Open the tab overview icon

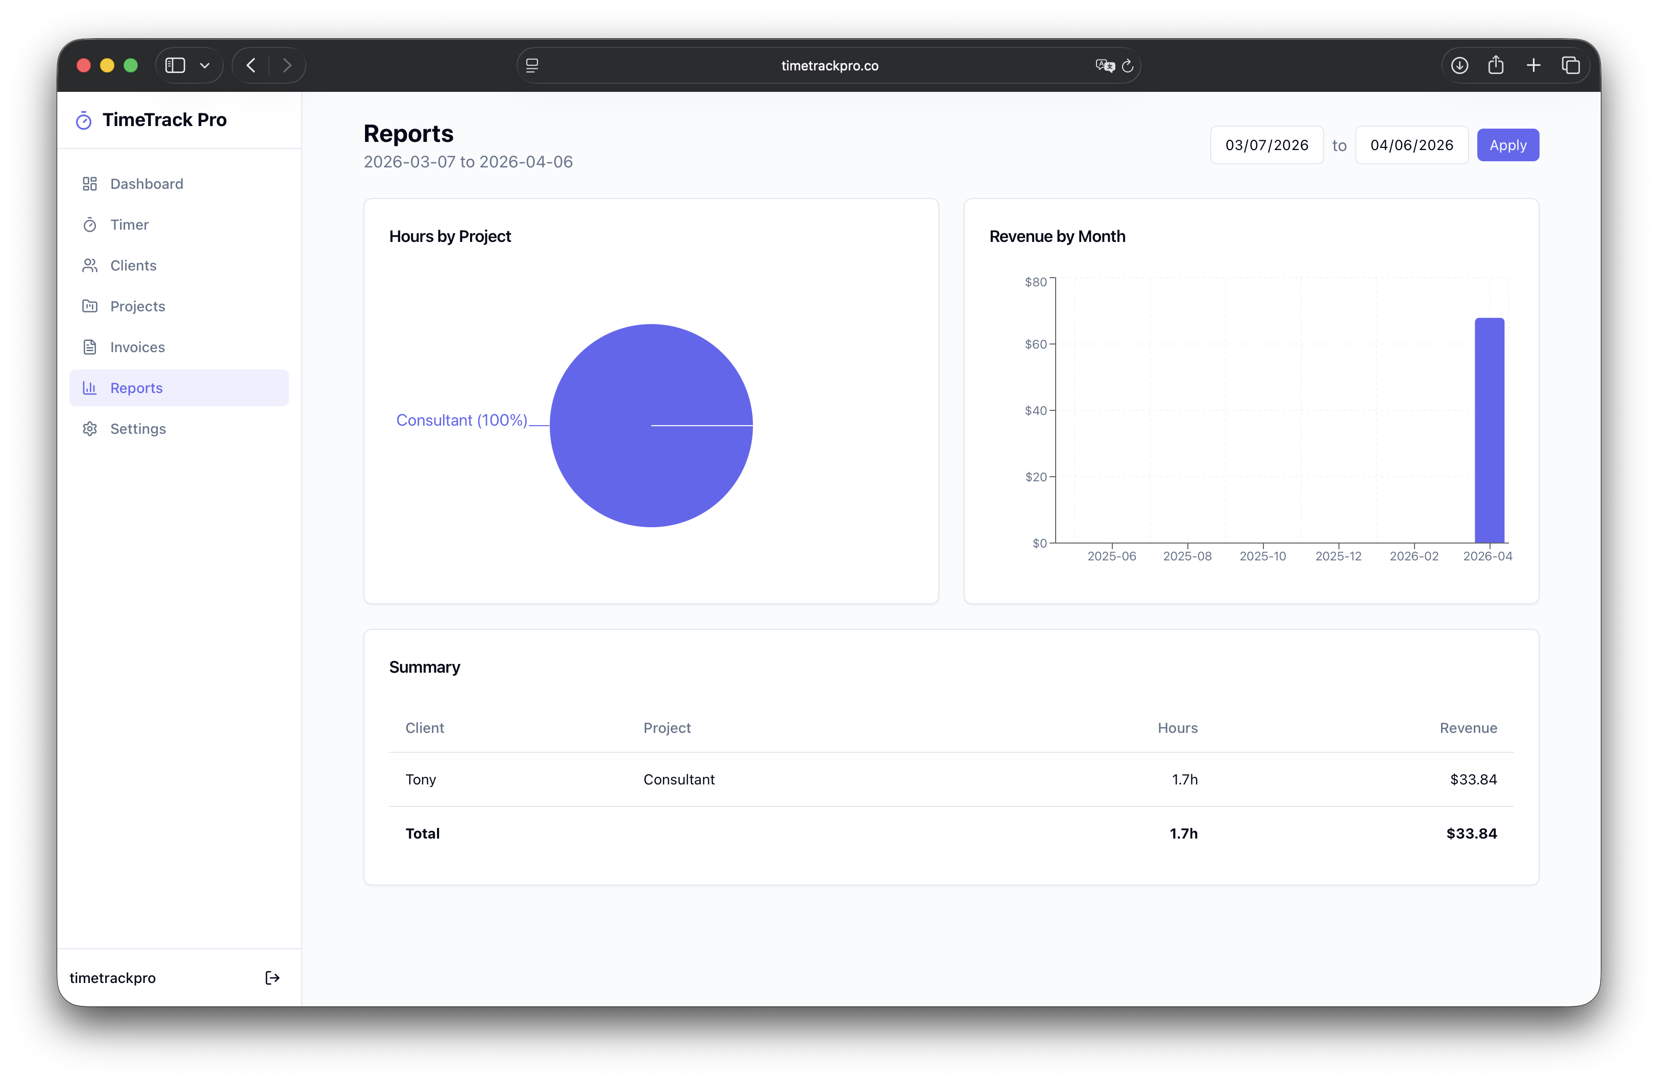tap(1570, 65)
